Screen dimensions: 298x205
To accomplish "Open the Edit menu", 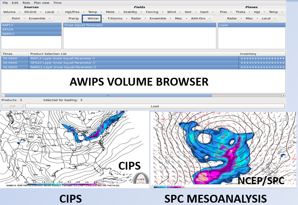I will tap(15, 3).
